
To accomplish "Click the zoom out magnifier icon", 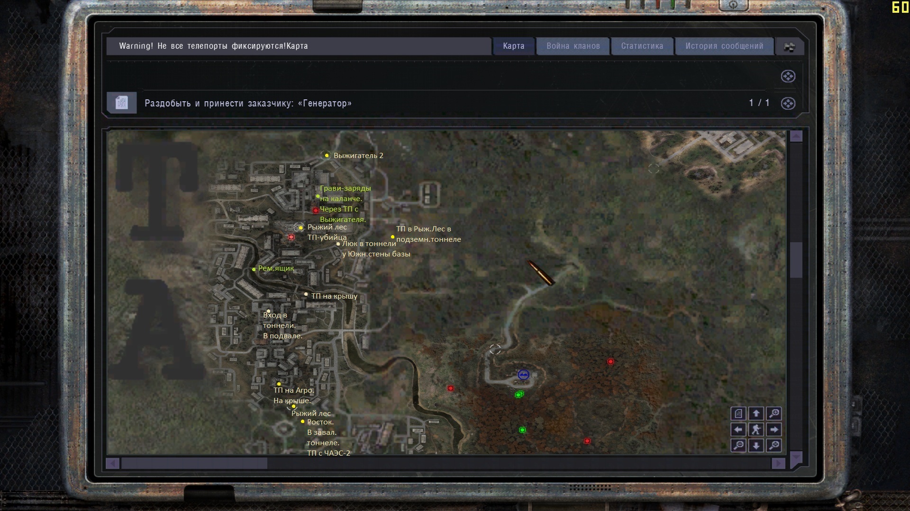I will coord(738,445).
